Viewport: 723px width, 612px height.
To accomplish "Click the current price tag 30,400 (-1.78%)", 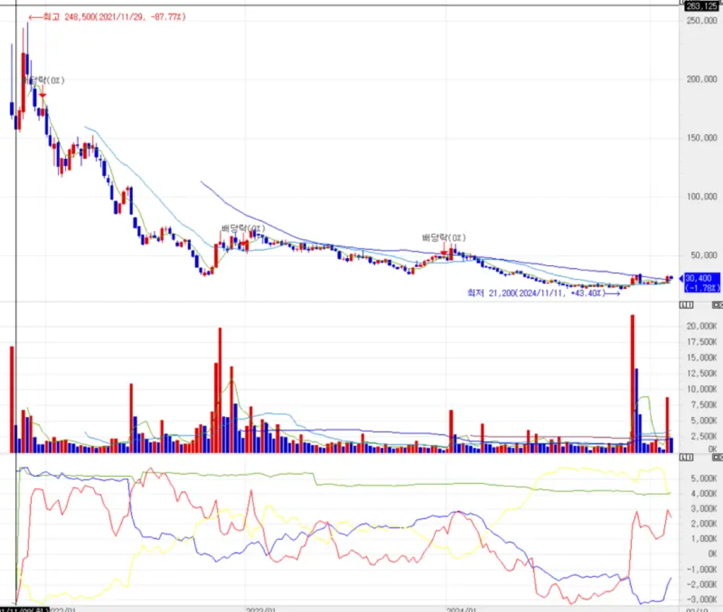I will click(x=701, y=283).
